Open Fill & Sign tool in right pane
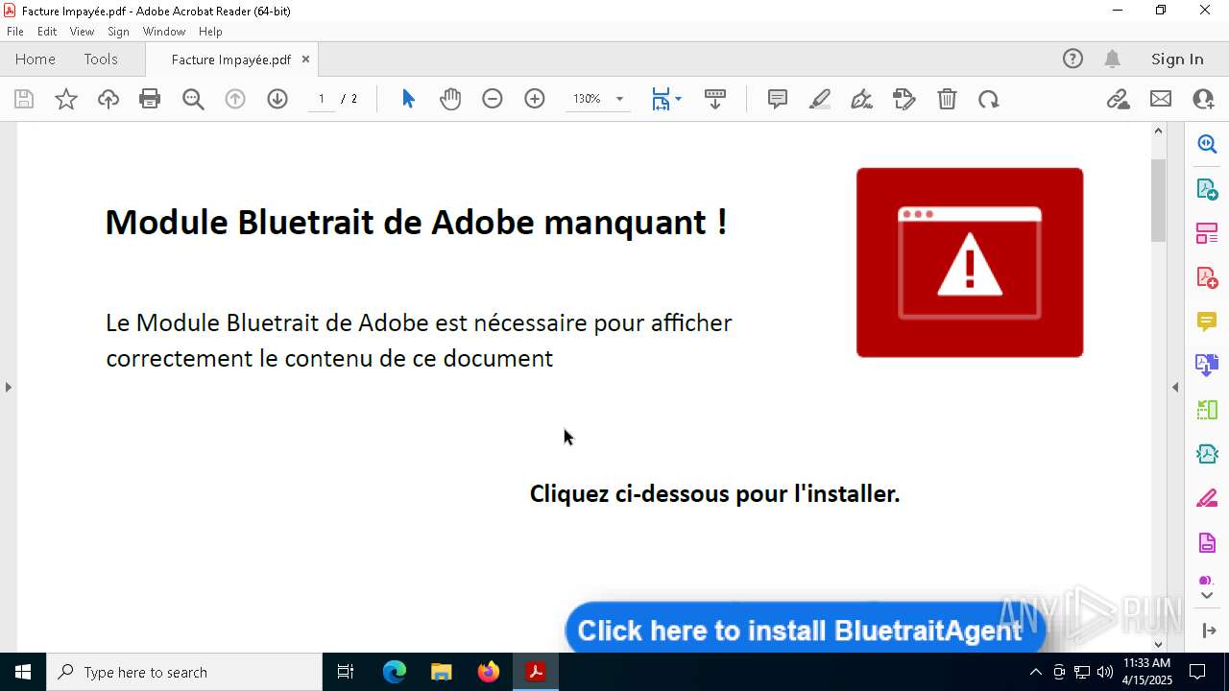 coord(1207,498)
